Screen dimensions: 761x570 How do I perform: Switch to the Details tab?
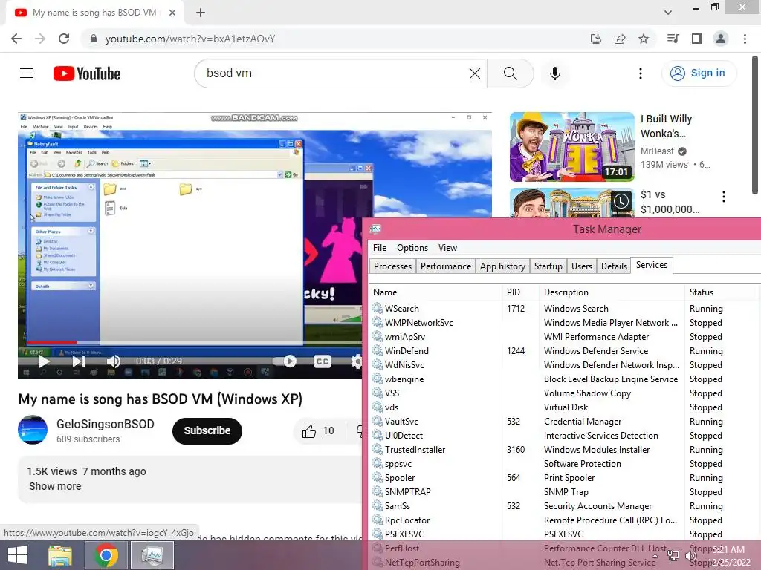tap(614, 266)
